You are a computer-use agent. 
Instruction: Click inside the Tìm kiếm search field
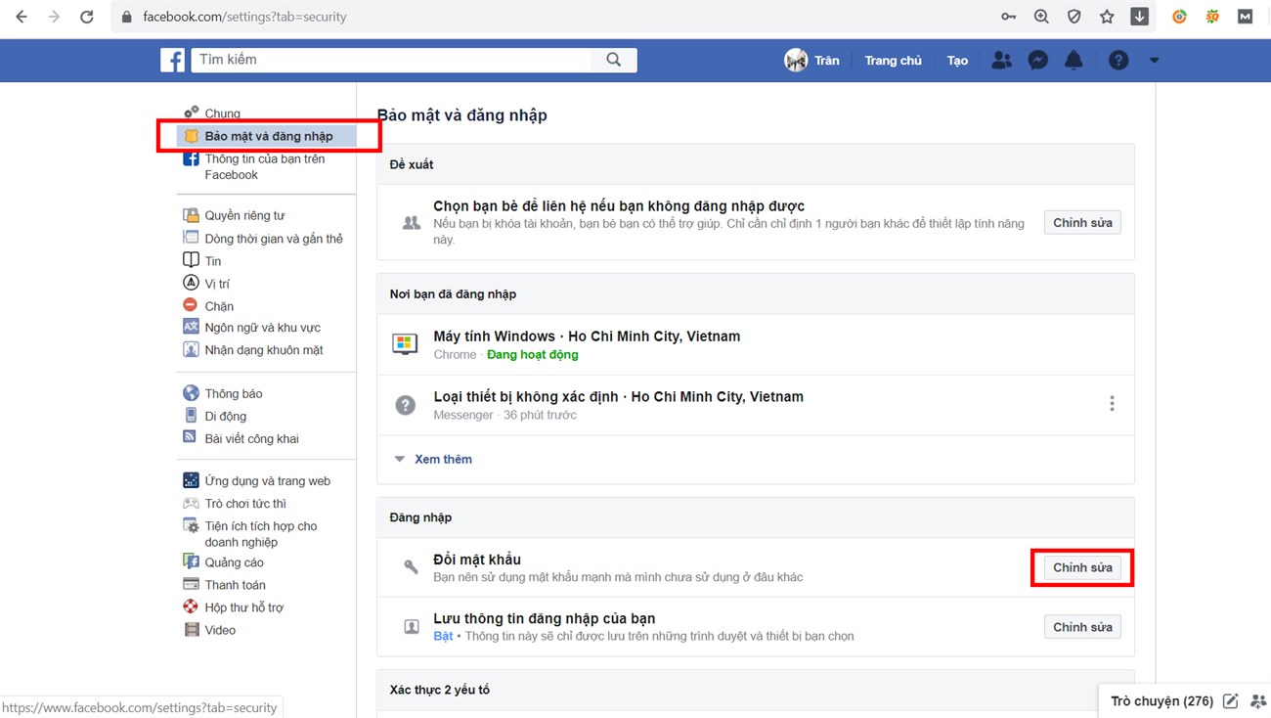(391, 60)
